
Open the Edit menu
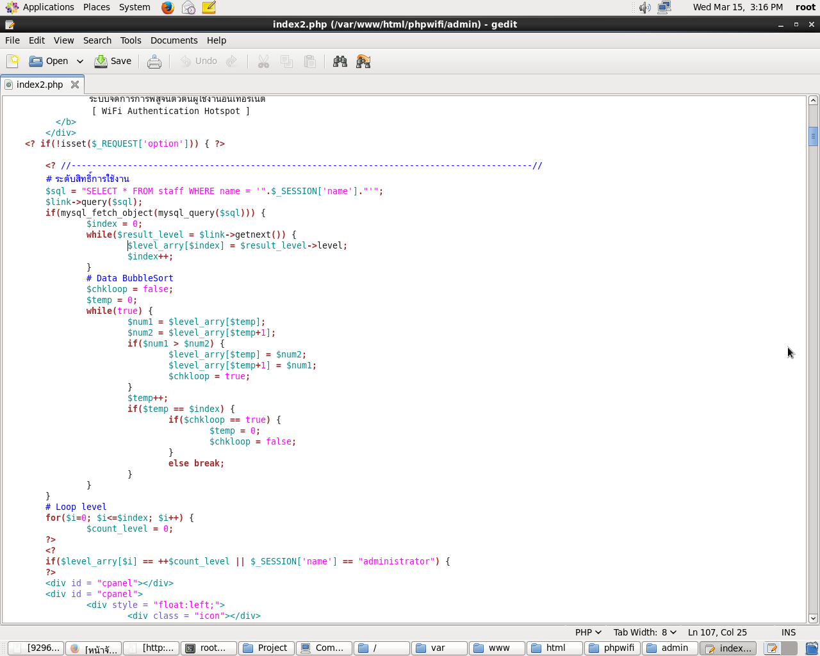[x=37, y=40]
